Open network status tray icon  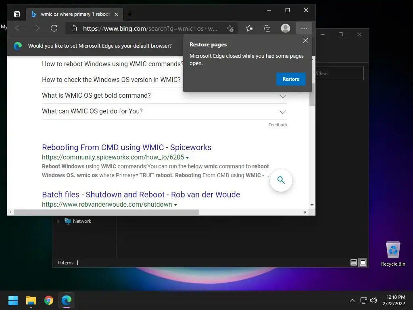click(364, 300)
